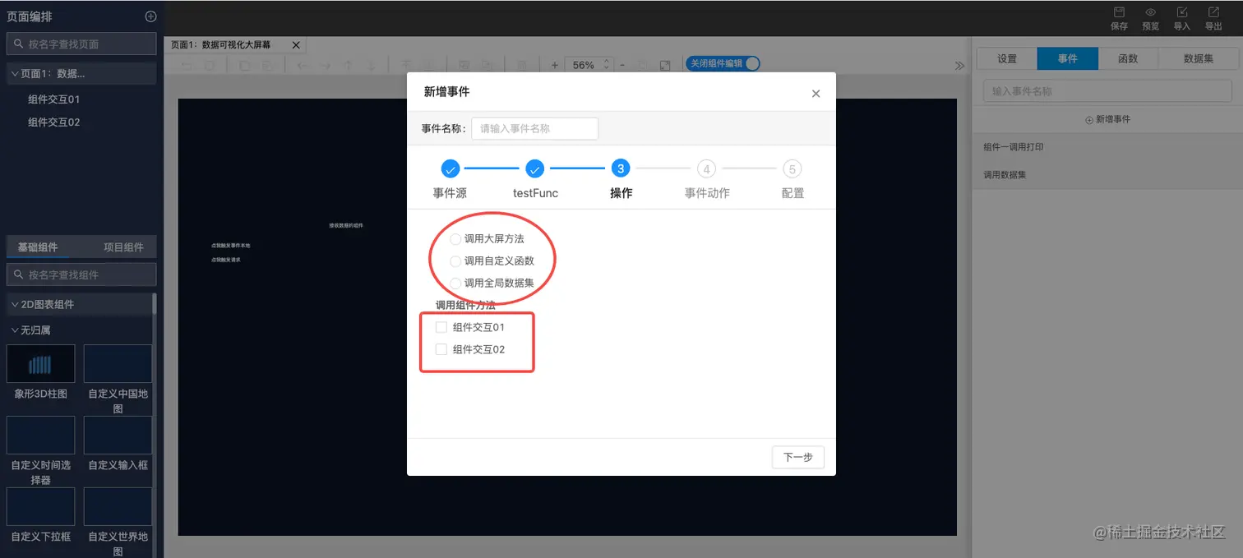Image resolution: width=1243 pixels, height=558 pixels.
Task: Toggle the 关闭组件编辑 switch
Action: coord(723,63)
